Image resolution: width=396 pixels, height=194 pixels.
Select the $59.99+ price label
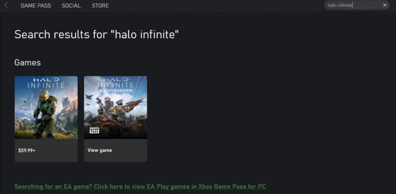(x=27, y=151)
